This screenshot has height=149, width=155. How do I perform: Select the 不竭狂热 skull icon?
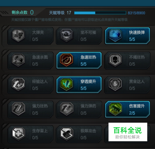(x=115, y=60)
